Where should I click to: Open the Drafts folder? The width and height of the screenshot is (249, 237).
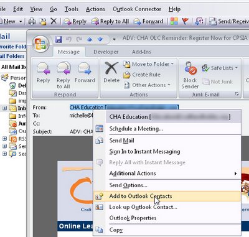coord(18,93)
